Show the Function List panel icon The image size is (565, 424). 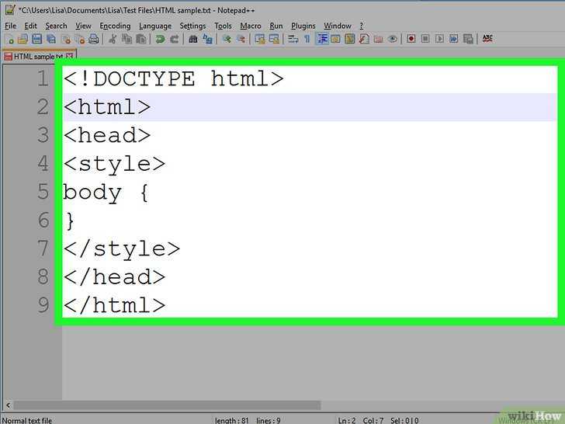point(364,39)
